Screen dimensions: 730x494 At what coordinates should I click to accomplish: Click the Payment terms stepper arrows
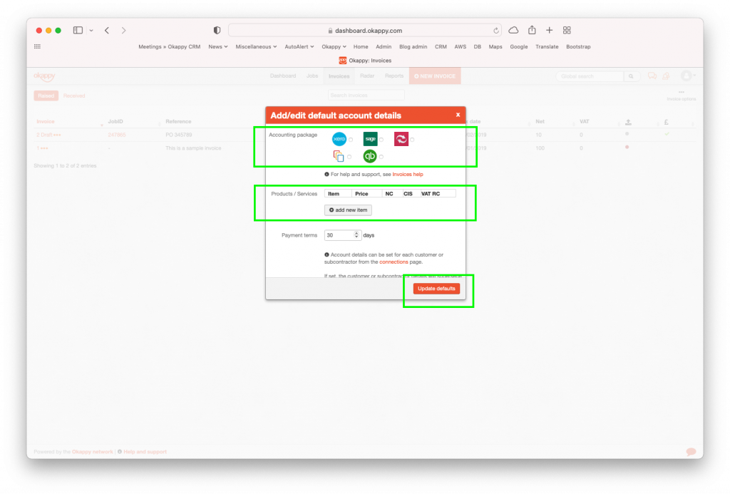(356, 235)
